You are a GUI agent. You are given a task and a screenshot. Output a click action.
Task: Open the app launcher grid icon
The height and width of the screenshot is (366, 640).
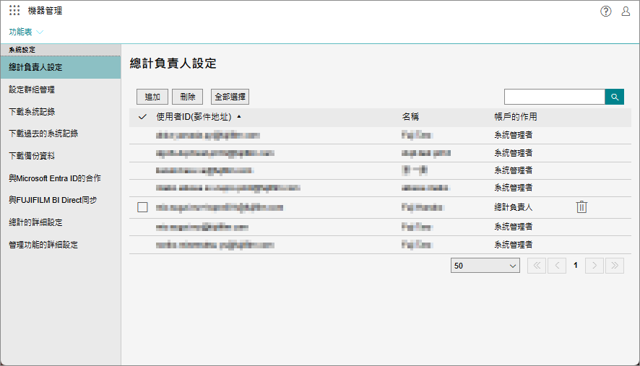[14, 11]
